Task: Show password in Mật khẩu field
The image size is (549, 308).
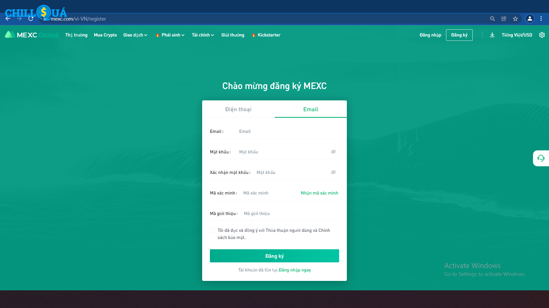Action: [x=333, y=152]
